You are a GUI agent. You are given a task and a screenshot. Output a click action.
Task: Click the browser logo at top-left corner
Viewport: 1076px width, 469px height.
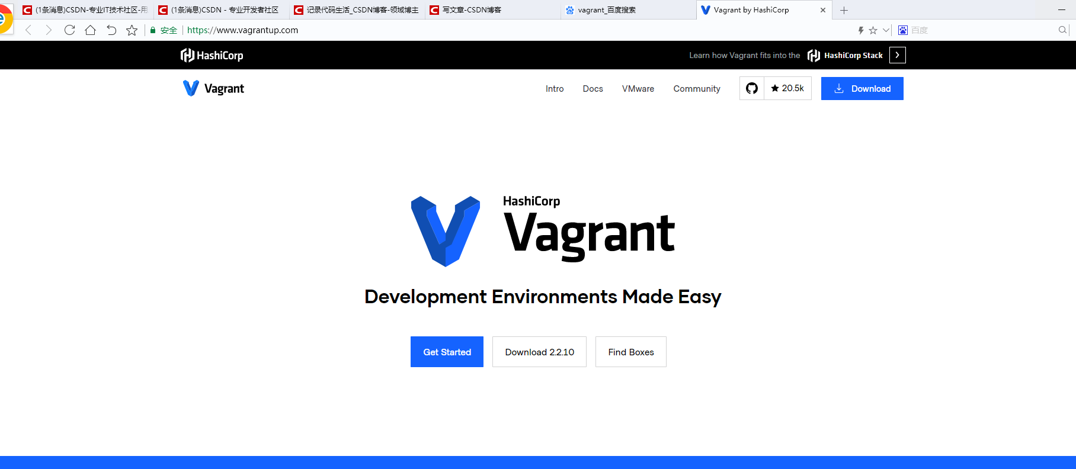[5, 19]
